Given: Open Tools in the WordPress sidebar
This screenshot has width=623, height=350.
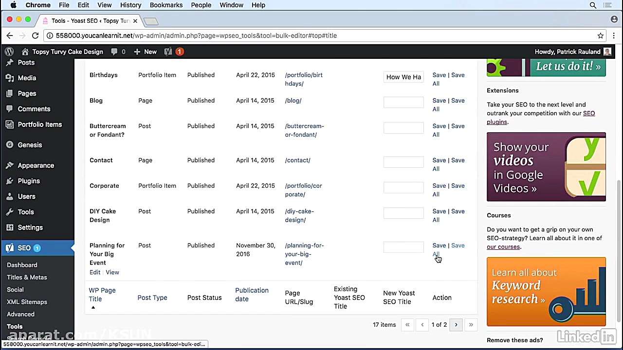Looking at the screenshot, I should point(26,212).
